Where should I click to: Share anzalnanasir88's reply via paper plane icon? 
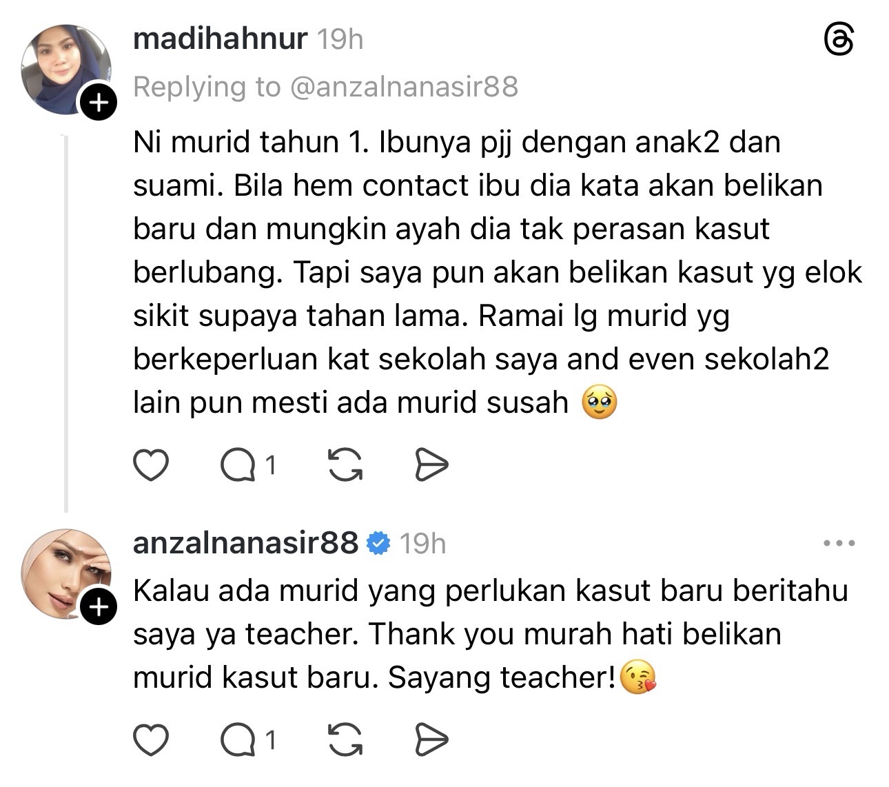(x=431, y=740)
